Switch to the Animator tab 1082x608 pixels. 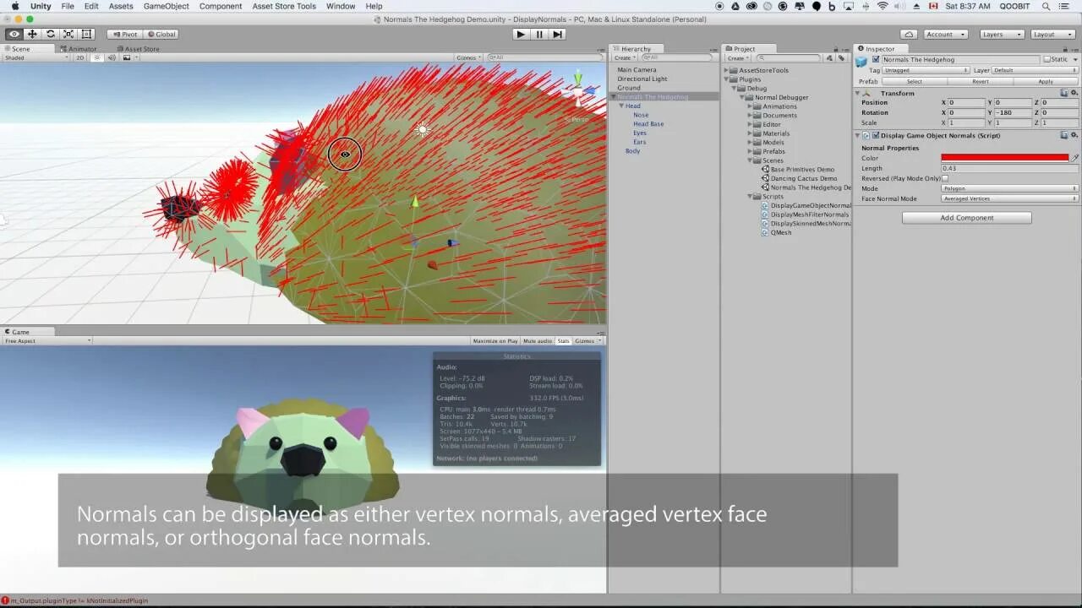(x=79, y=49)
